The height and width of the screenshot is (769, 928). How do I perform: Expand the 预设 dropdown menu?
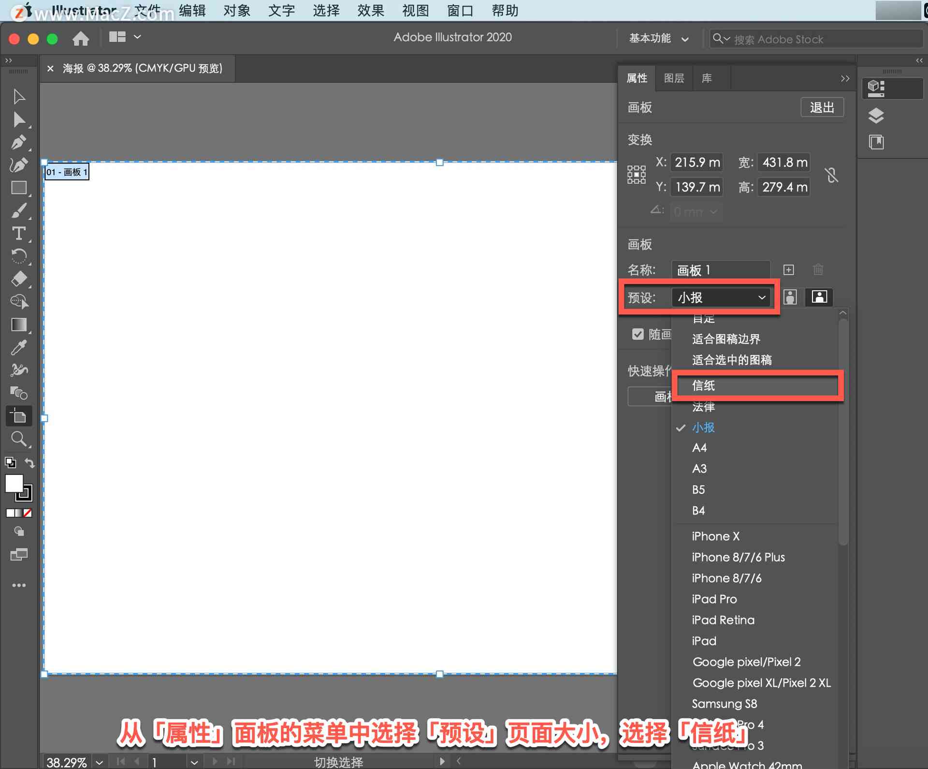720,297
